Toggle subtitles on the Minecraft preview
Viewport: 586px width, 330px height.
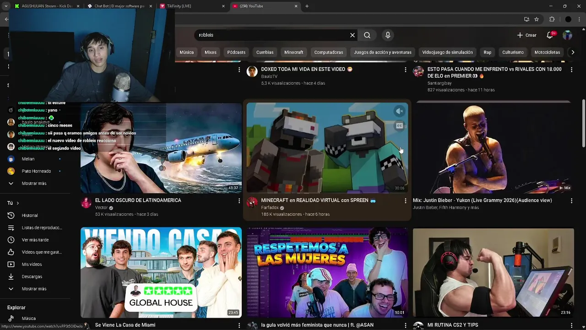point(400,126)
